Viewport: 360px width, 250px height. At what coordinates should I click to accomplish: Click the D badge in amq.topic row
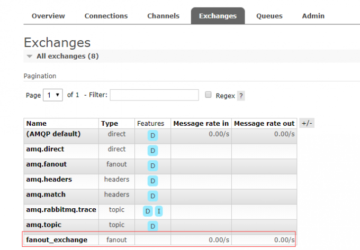[152, 226]
